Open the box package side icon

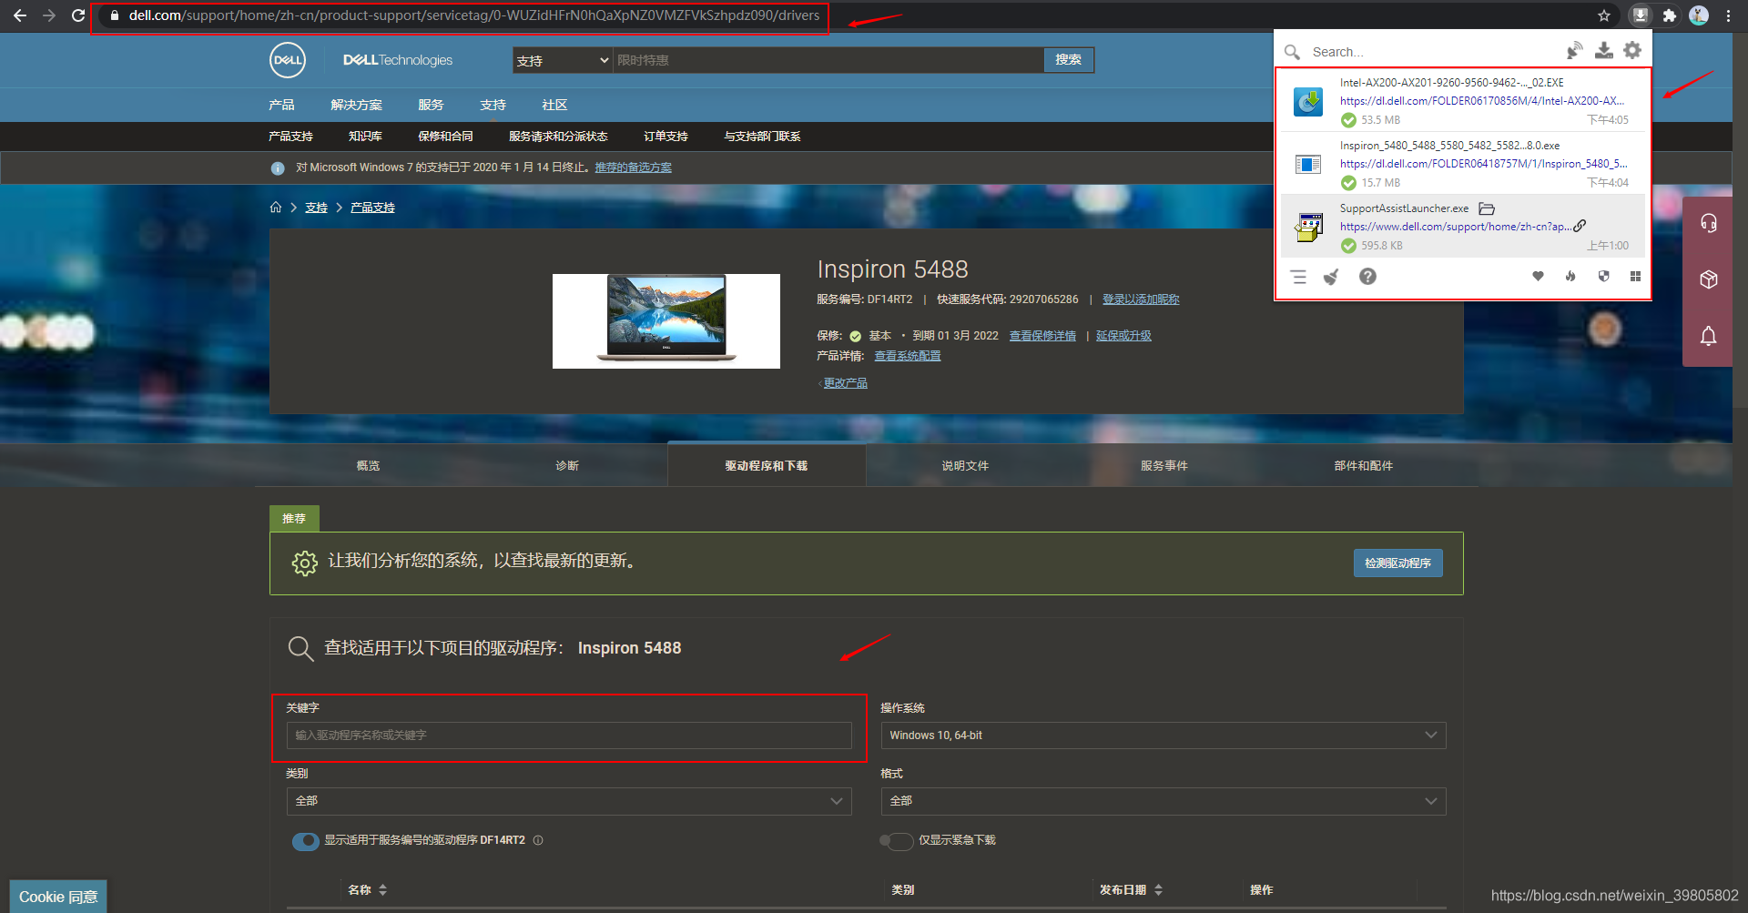[x=1708, y=279]
